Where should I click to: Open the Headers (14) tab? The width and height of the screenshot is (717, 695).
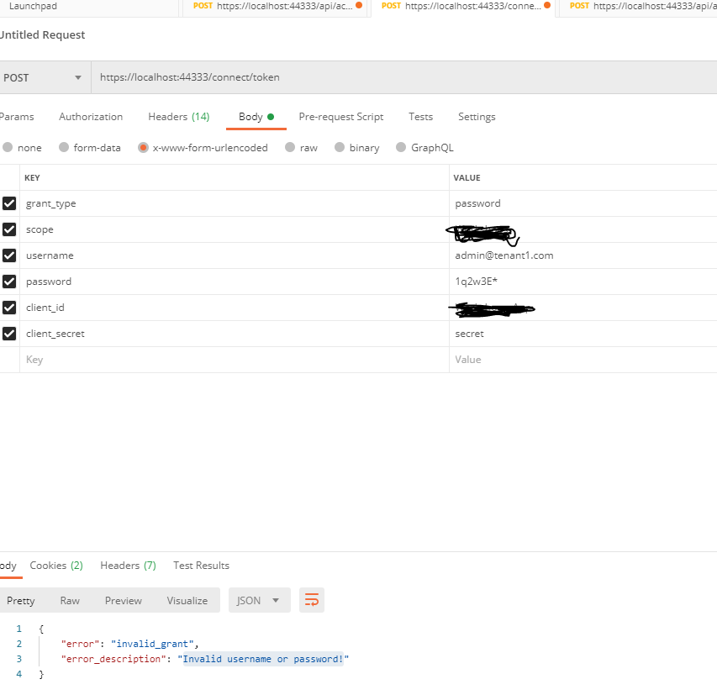[178, 117]
